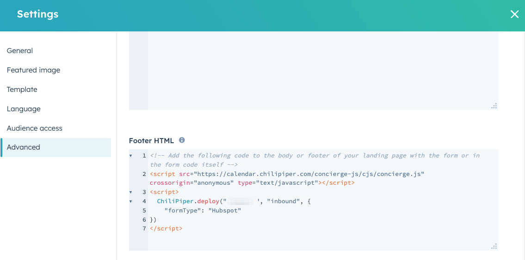The image size is (525, 260).
Task: Click the ChiliPiper.deploy line in the editor
Action: click(234, 201)
